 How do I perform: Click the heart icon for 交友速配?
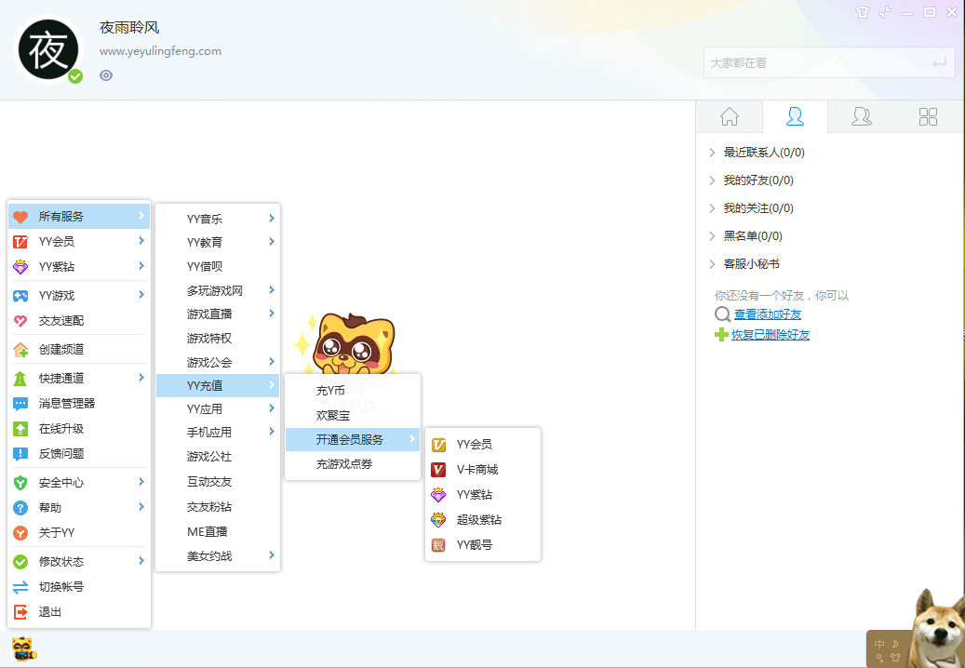(20, 321)
